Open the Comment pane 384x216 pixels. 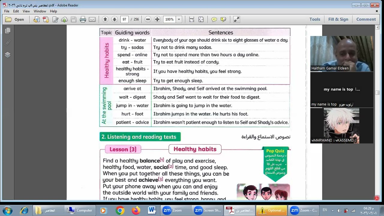(x=366, y=19)
